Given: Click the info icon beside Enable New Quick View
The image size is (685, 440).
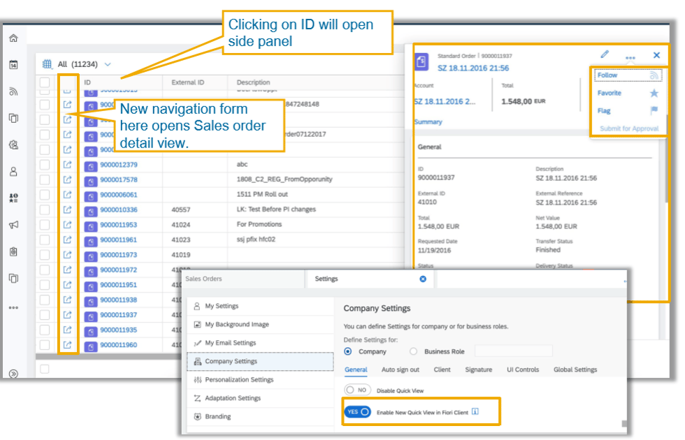Looking at the screenshot, I should [x=475, y=411].
